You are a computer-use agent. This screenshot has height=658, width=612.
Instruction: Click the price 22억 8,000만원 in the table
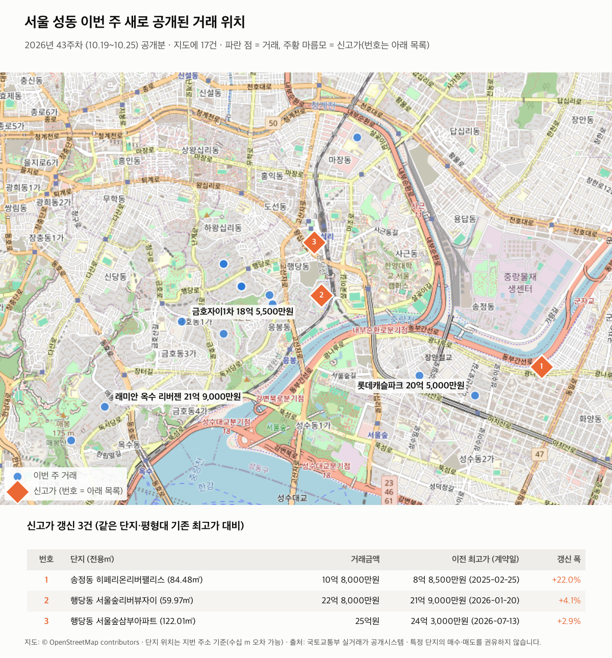click(350, 600)
